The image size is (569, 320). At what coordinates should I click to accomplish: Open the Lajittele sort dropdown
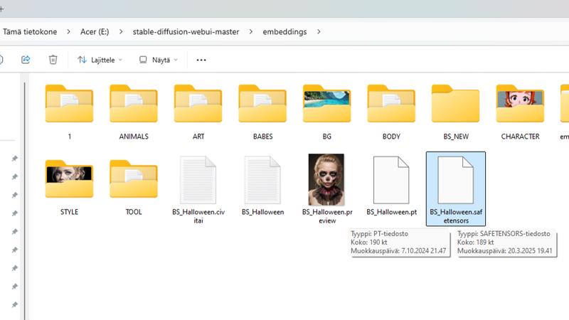coord(100,60)
